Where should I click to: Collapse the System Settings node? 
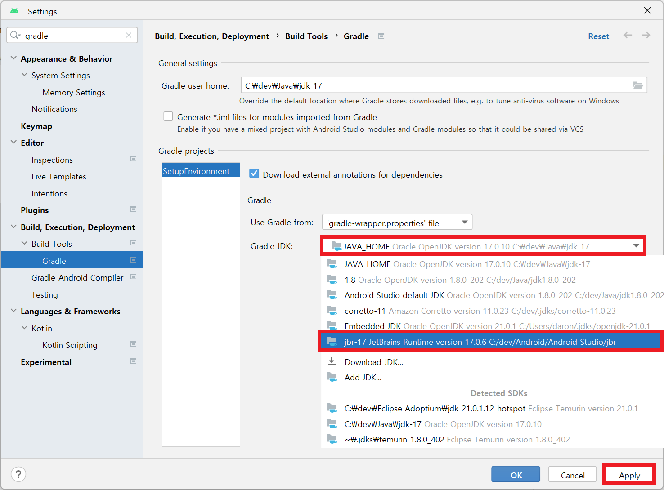pyautogui.click(x=24, y=75)
